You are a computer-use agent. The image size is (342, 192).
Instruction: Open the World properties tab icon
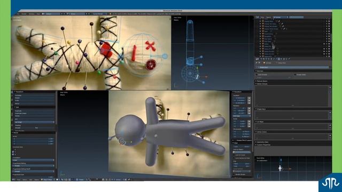[269, 59]
